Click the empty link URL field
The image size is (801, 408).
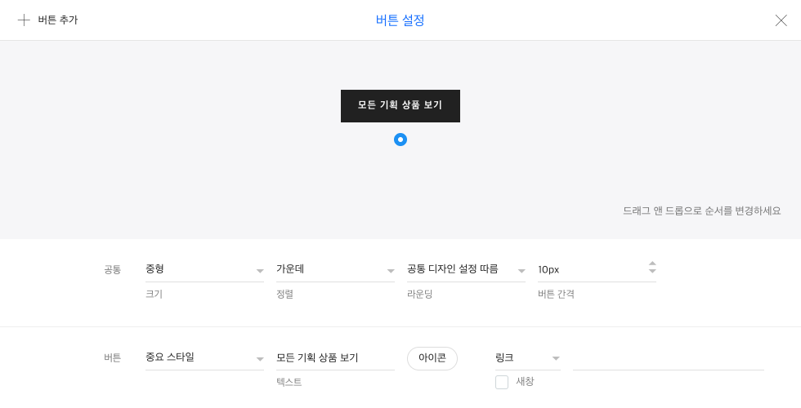coord(669,358)
